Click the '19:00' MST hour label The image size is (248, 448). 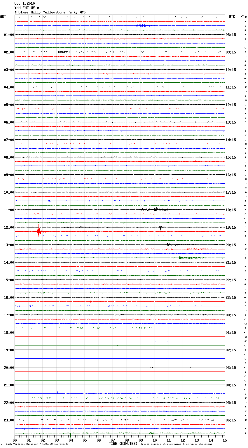click(x=9, y=350)
